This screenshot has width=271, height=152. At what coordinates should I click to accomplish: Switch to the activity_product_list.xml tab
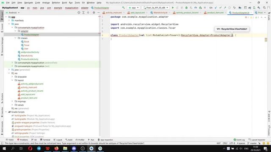[187, 13]
